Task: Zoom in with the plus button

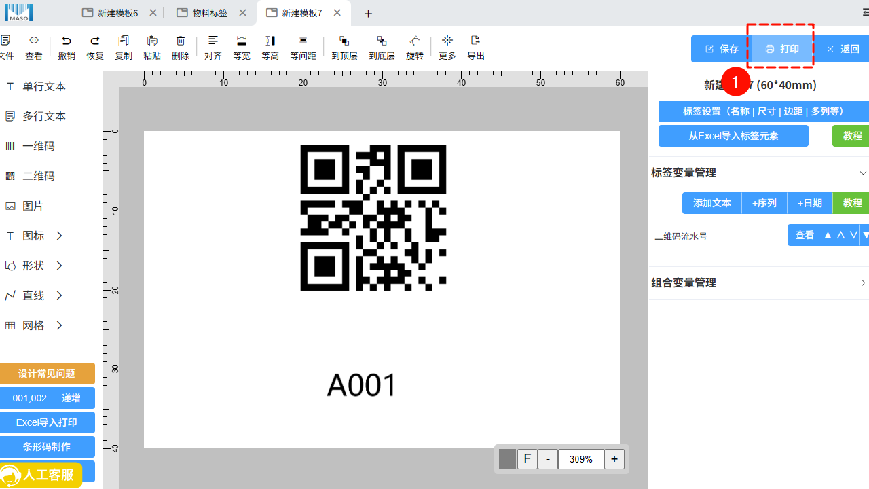Action: click(x=614, y=459)
